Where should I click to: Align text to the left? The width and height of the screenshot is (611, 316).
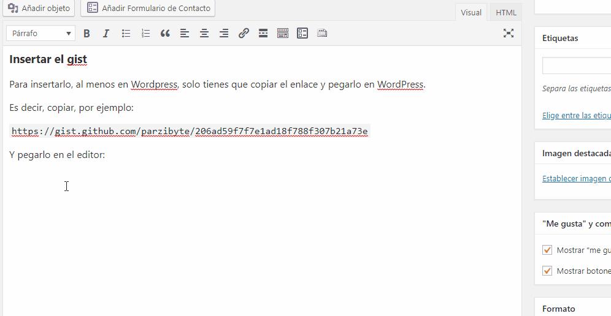(185, 34)
